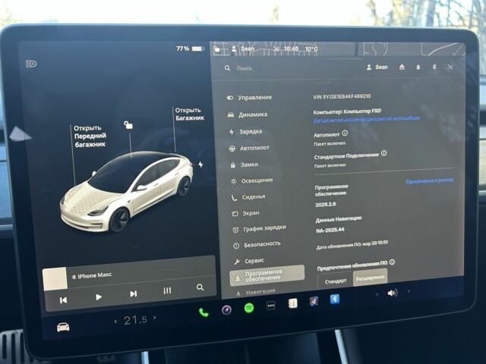
Task: Open the Зарядка settings menu
Action: 251,131
